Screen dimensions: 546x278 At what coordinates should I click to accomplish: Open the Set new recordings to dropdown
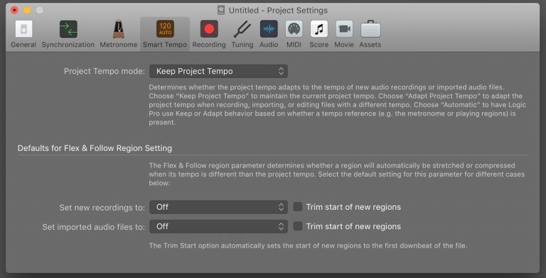(x=219, y=207)
